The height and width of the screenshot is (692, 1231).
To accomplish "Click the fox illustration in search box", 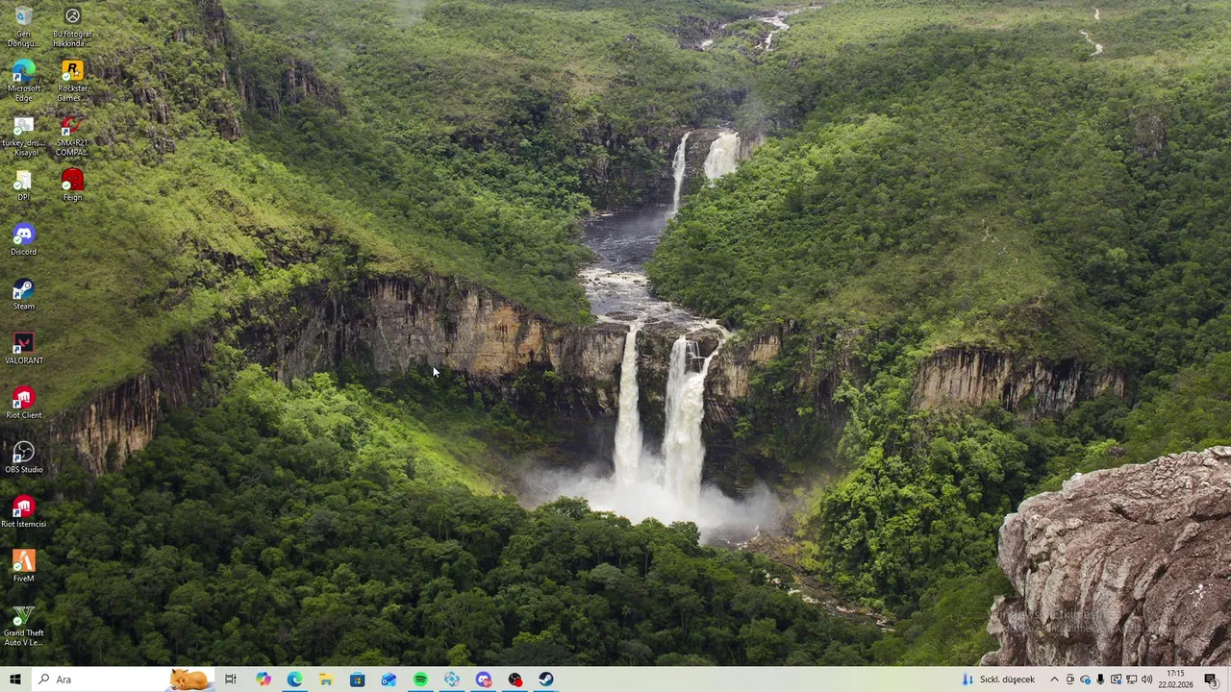I will (189, 680).
